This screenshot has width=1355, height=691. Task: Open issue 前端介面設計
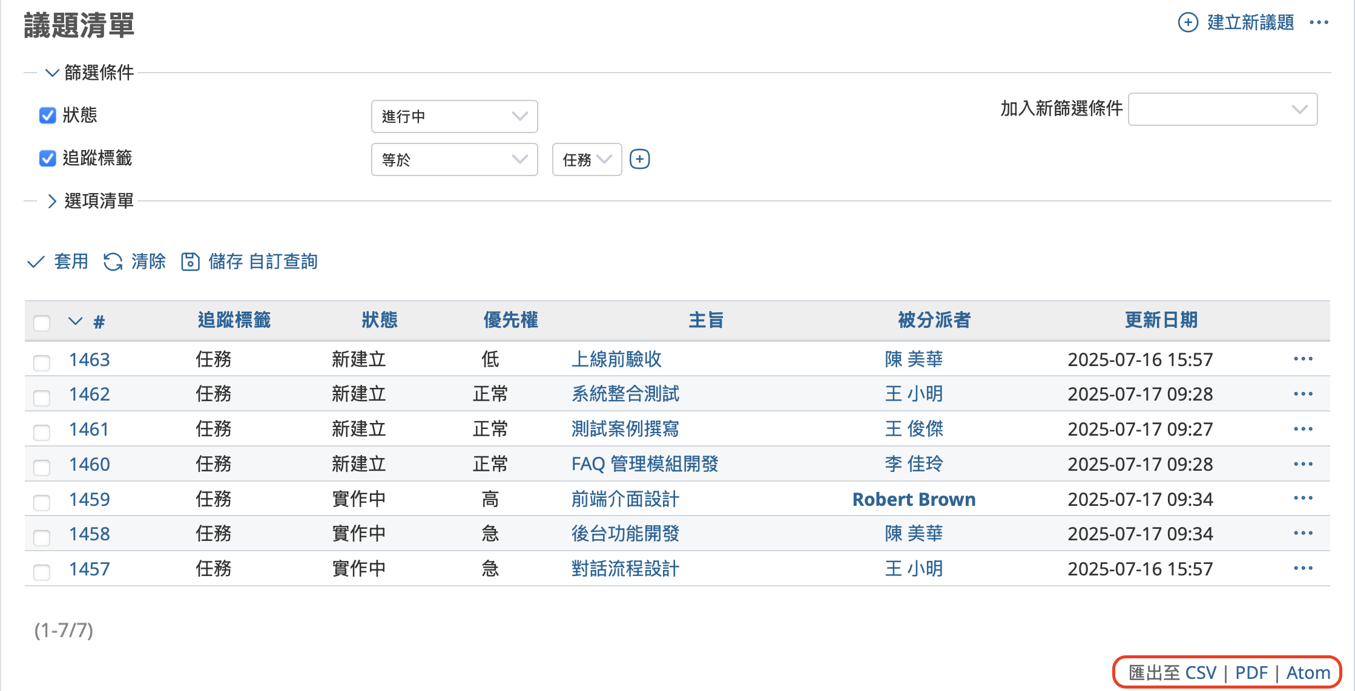click(625, 499)
